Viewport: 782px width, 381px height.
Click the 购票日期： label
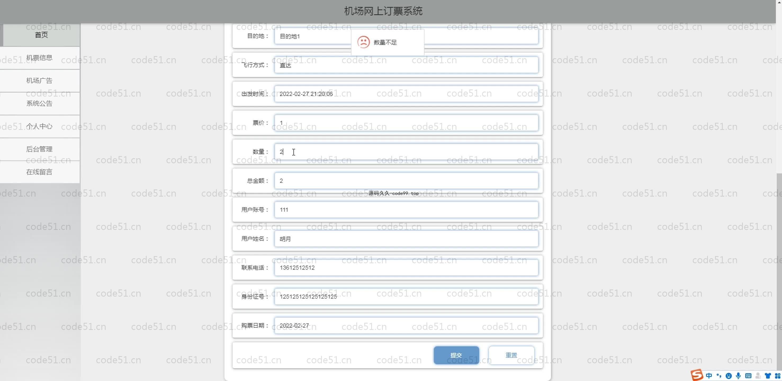coord(255,325)
